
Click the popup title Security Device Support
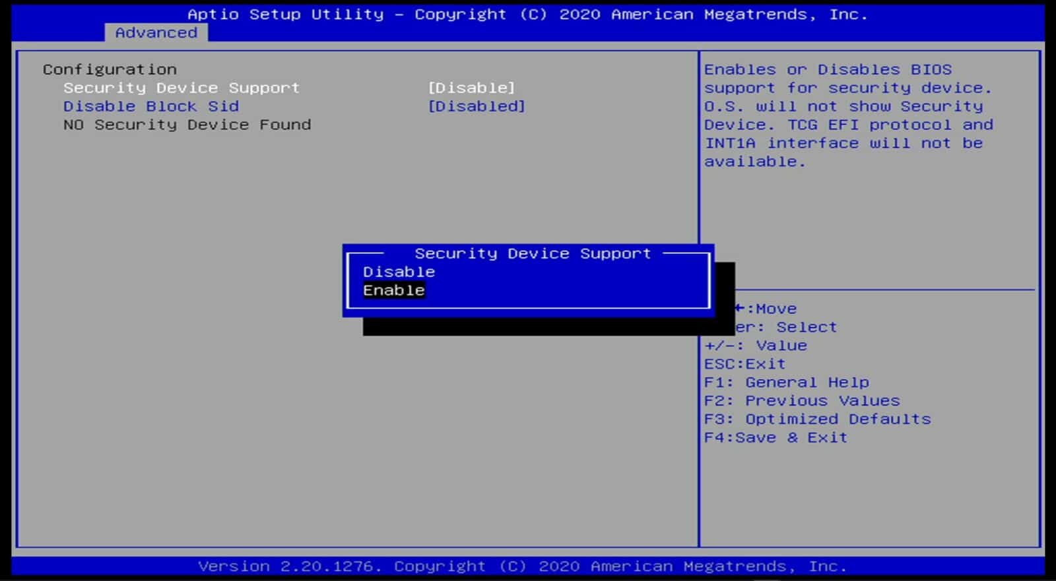(532, 253)
